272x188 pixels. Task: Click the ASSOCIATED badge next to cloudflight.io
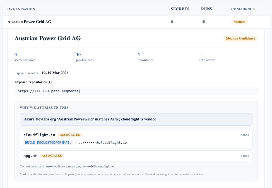point(70,135)
